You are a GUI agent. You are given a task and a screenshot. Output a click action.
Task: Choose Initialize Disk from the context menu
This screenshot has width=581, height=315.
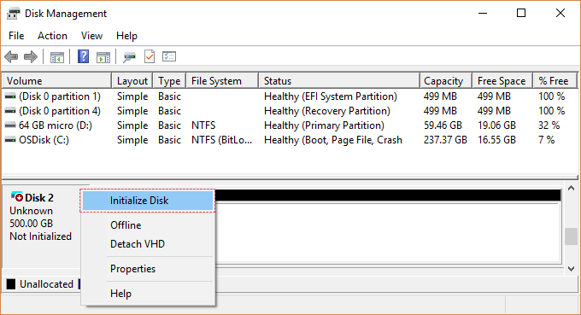pyautogui.click(x=148, y=201)
